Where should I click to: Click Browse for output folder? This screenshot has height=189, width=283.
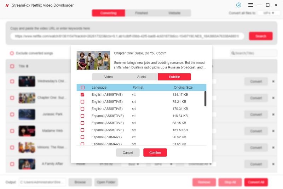coord(80,182)
